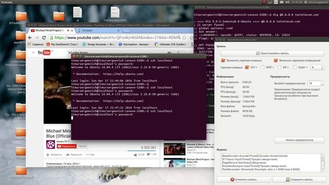Click the clock in the top panel

pyautogui.click(x=297, y=2)
